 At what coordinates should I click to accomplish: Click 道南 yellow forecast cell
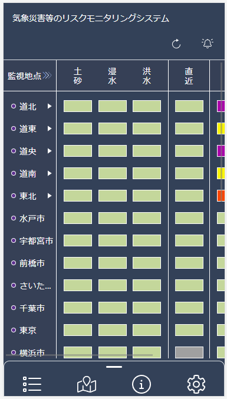click(x=221, y=173)
